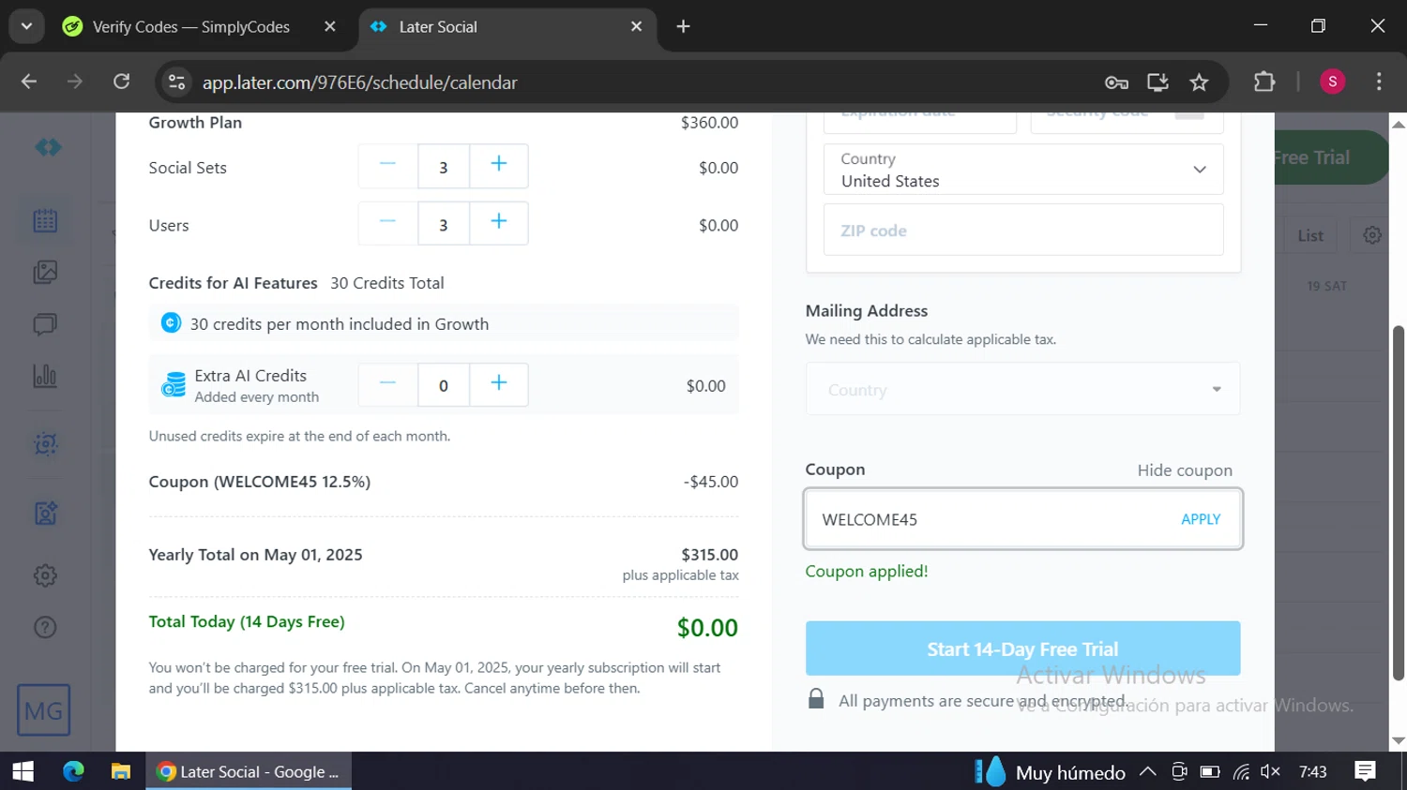Click the Social Sets quantity field
This screenshot has height=790, width=1407.
click(x=444, y=167)
